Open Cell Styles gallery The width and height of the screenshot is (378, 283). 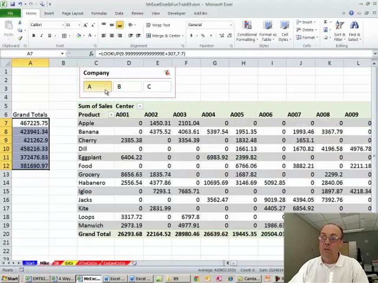click(x=285, y=31)
